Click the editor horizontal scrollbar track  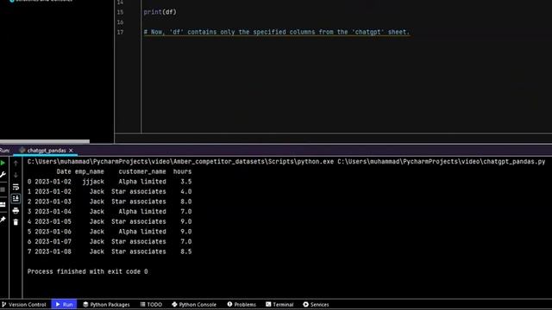(x=333, y=138)
